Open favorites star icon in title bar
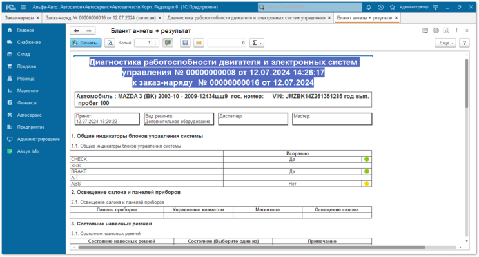 tap(393, 7)
